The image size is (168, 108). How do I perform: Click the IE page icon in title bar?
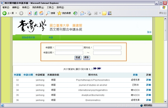coord(3,3)
